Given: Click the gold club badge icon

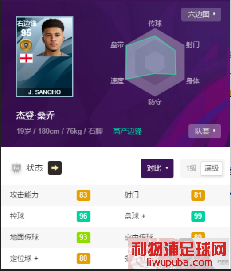Looking at the screenshot, I should 26,45.
